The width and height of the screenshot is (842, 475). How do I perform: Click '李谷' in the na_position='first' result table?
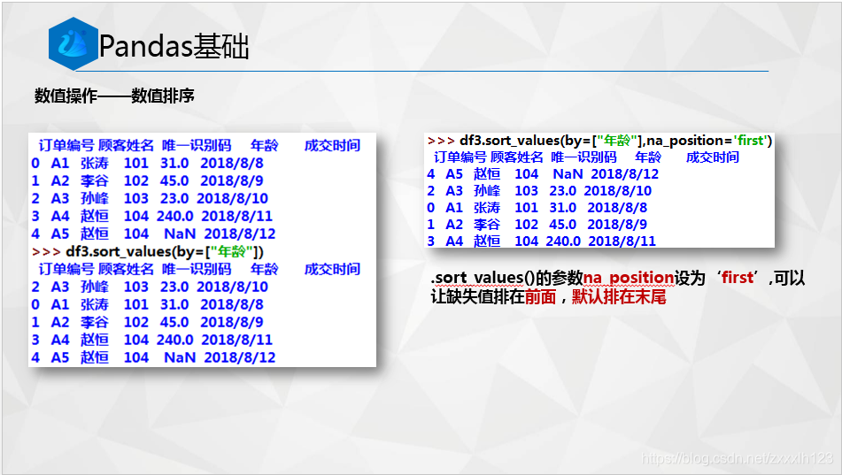click(x=486, y=225)
